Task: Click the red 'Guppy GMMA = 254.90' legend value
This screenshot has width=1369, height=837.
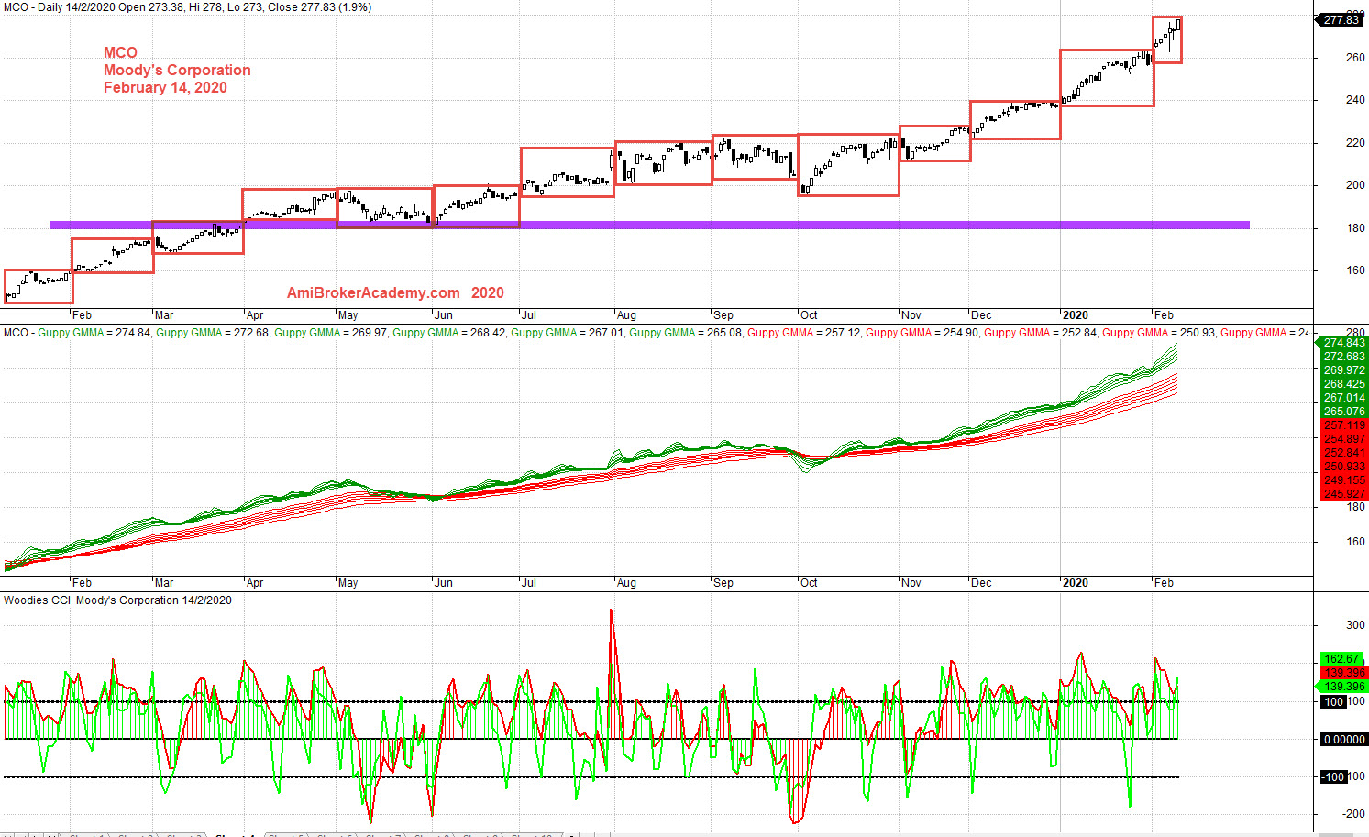Action: pyautogui.click(x=922, y=333)
